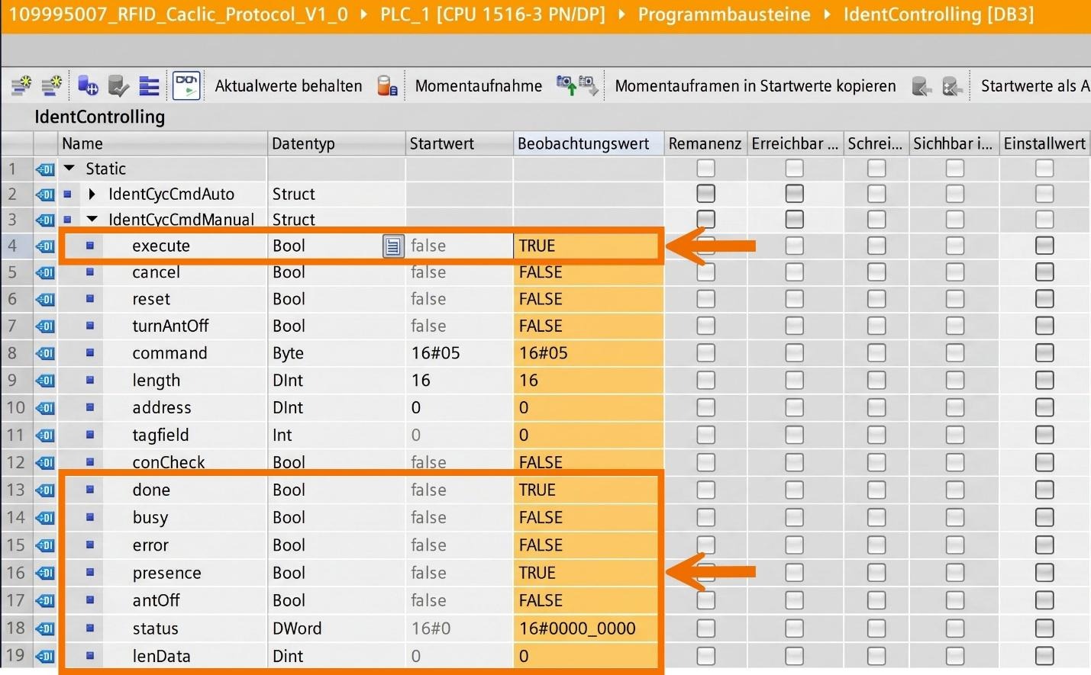1091x675 pixels.
Task: Select the turnAntOff variable name
Action: 170,326
